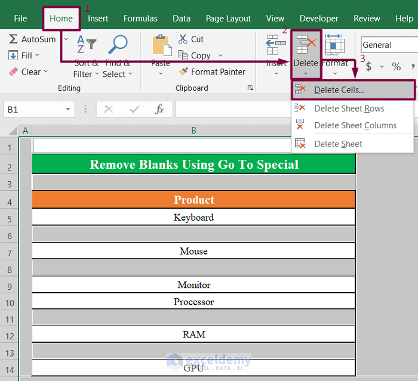Choose Delete Sheet Rows
The image size is (418, 381).
coord(353,109)
